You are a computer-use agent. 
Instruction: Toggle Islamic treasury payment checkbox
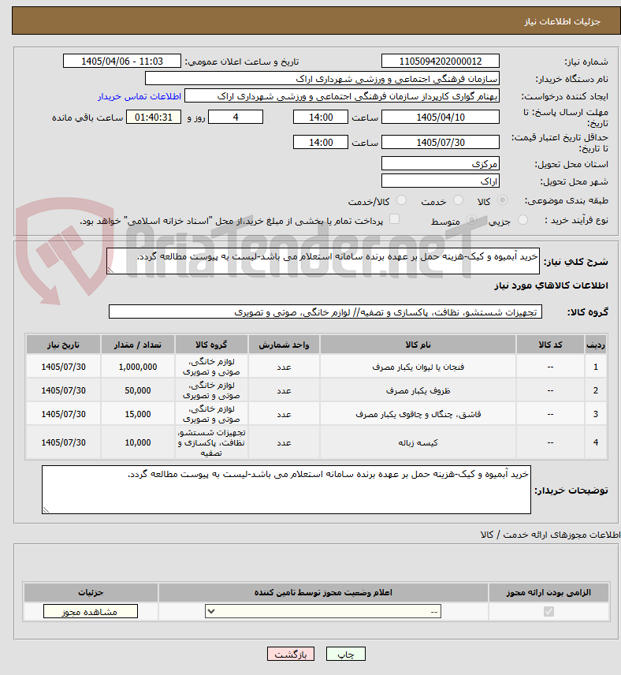tap(394, 219)
